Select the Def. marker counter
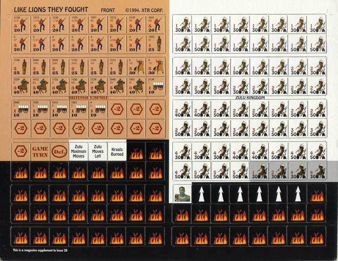Screen dimensions: 338x261 pyautogui.click(x=59, y=152)
